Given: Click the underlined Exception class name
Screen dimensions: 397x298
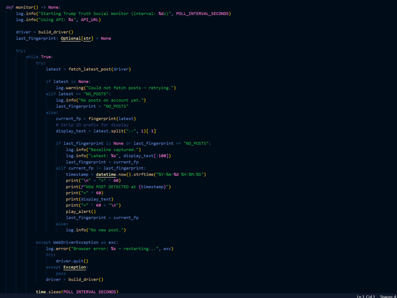Looking at the screenshot, I should (75, 267).
